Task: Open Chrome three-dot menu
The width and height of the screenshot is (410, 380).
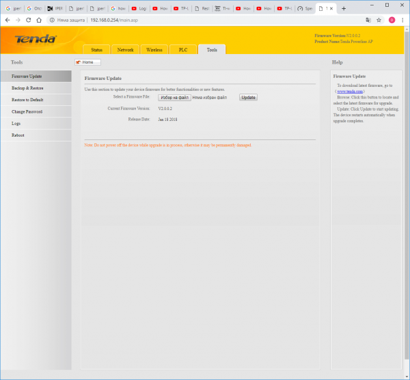Action: 402,20
